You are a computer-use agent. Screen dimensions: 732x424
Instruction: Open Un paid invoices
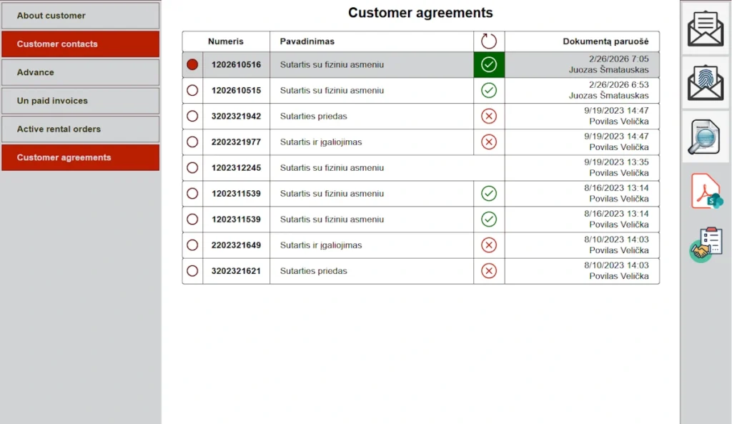point(80,101)
